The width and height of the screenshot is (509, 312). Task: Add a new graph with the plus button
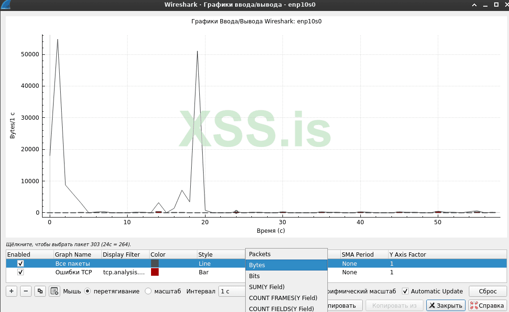pos(11,291)
